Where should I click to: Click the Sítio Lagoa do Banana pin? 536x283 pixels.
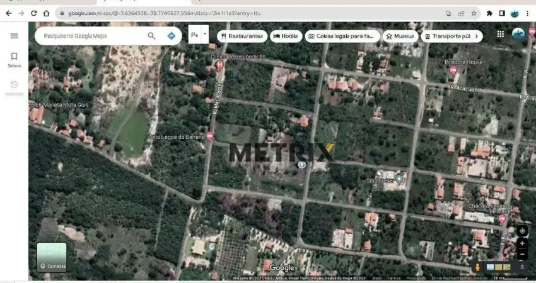[210, 136]
